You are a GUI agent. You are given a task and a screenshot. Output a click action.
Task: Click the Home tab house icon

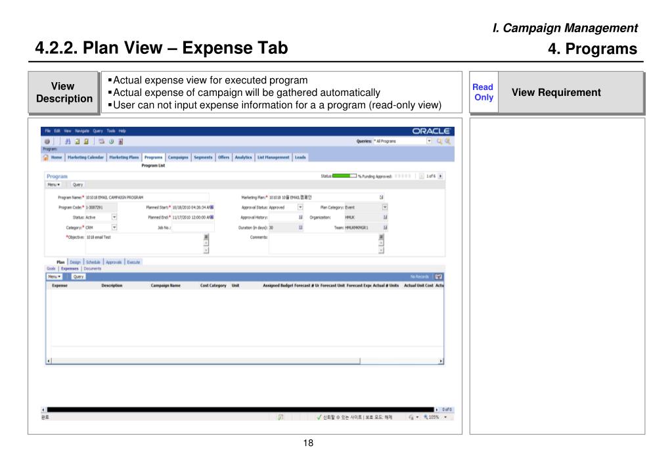pyautogui.click(x=46, y=157)
